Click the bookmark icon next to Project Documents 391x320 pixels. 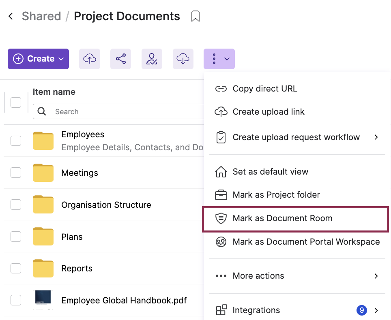pos(195,16)
